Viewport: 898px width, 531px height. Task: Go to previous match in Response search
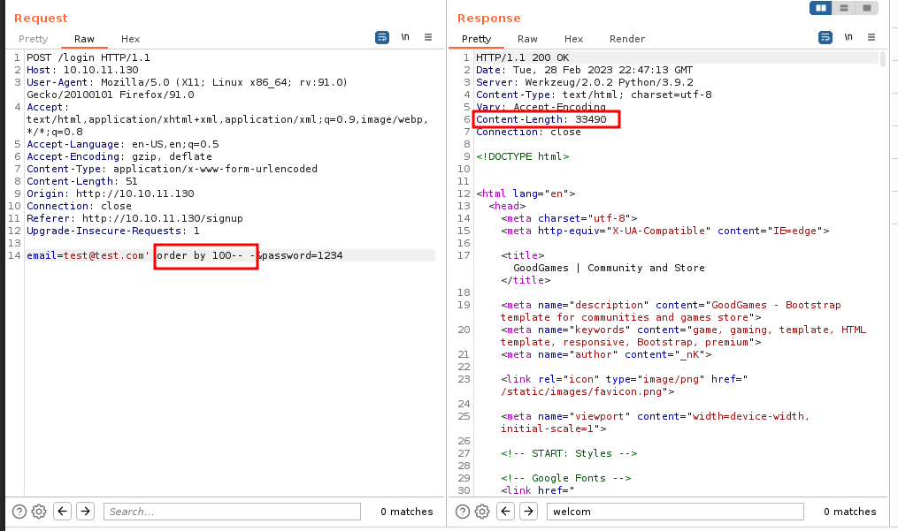(506, 511)
